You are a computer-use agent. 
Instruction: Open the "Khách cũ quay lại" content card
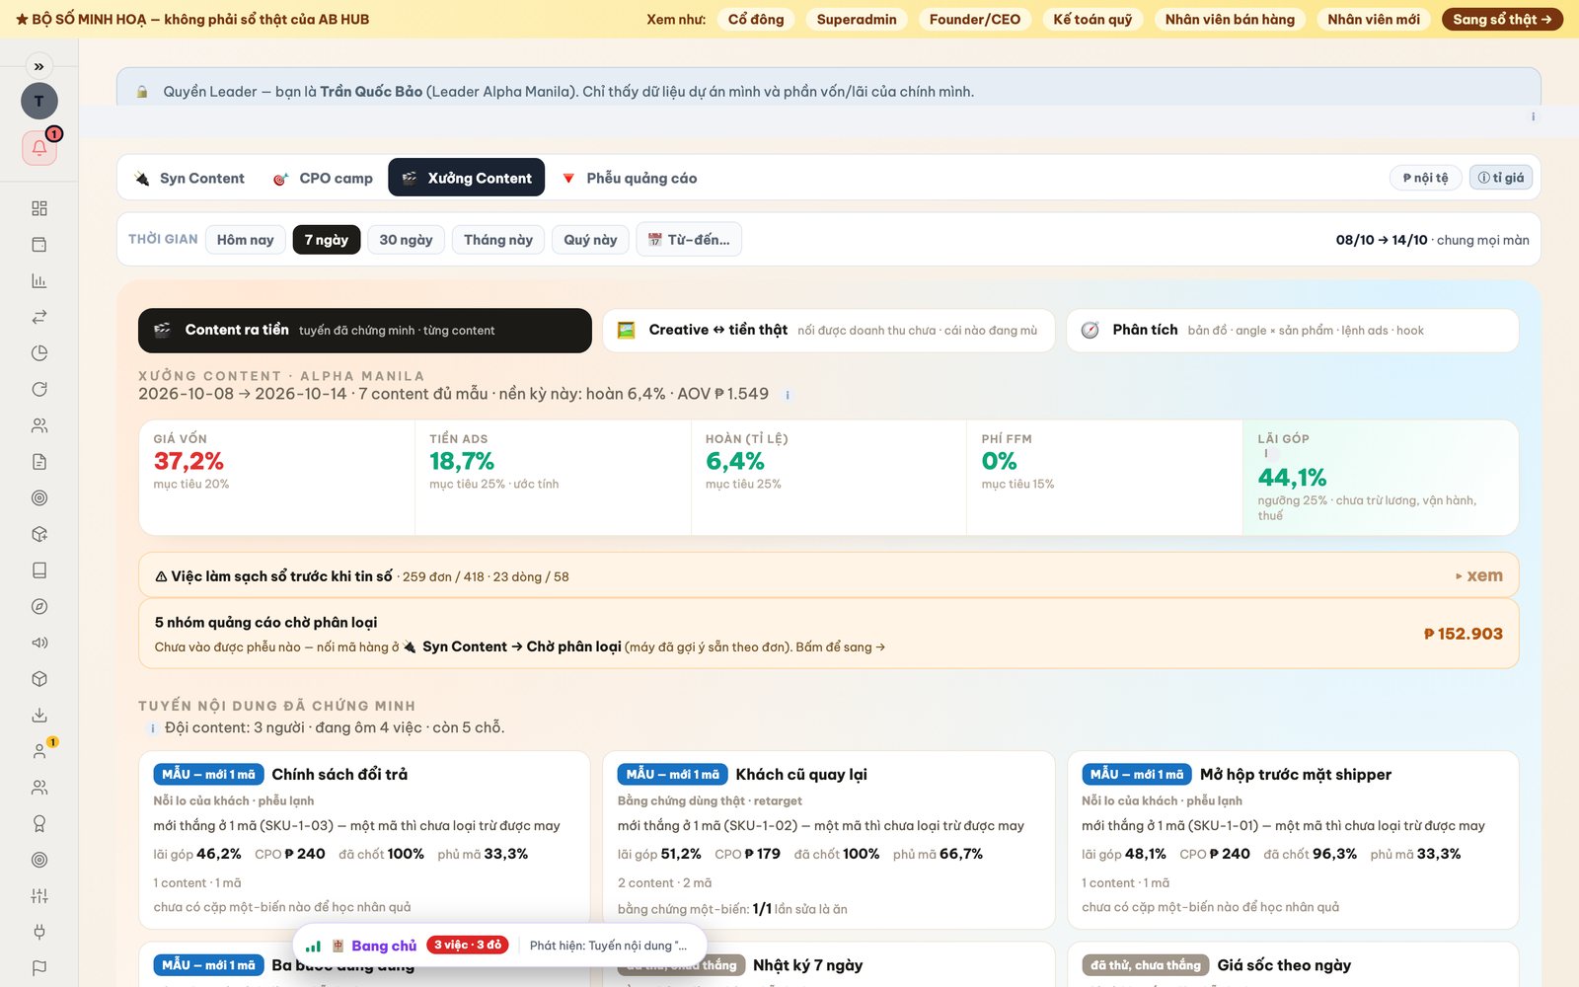pos(828,840)
